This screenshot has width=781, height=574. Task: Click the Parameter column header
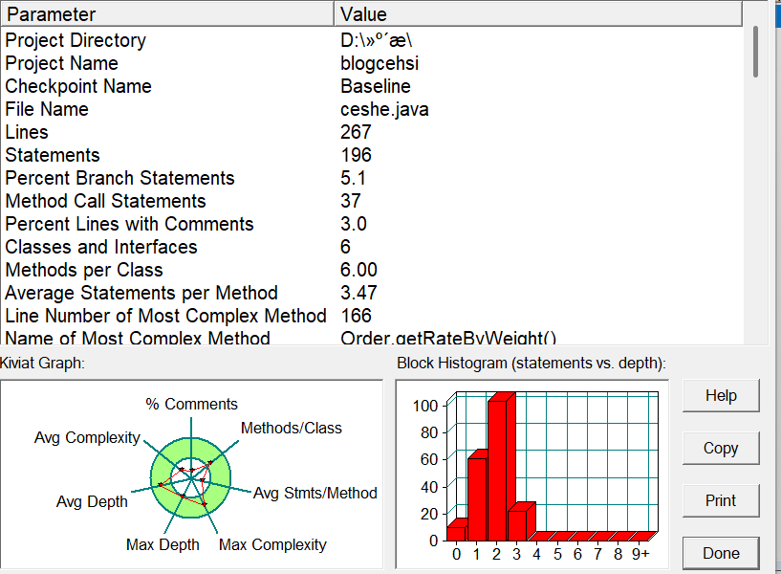click(x=167, y=14)
